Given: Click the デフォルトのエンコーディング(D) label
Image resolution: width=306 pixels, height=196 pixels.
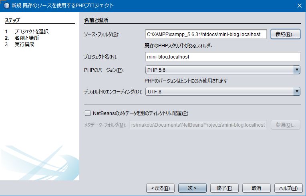Looking at the screenshot, I should [x=113, y=91].
